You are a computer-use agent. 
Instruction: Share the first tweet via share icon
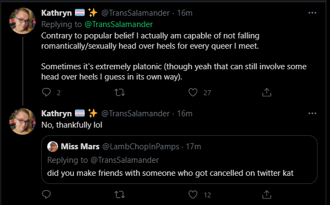pyautogui.click(x=266, y=92)
